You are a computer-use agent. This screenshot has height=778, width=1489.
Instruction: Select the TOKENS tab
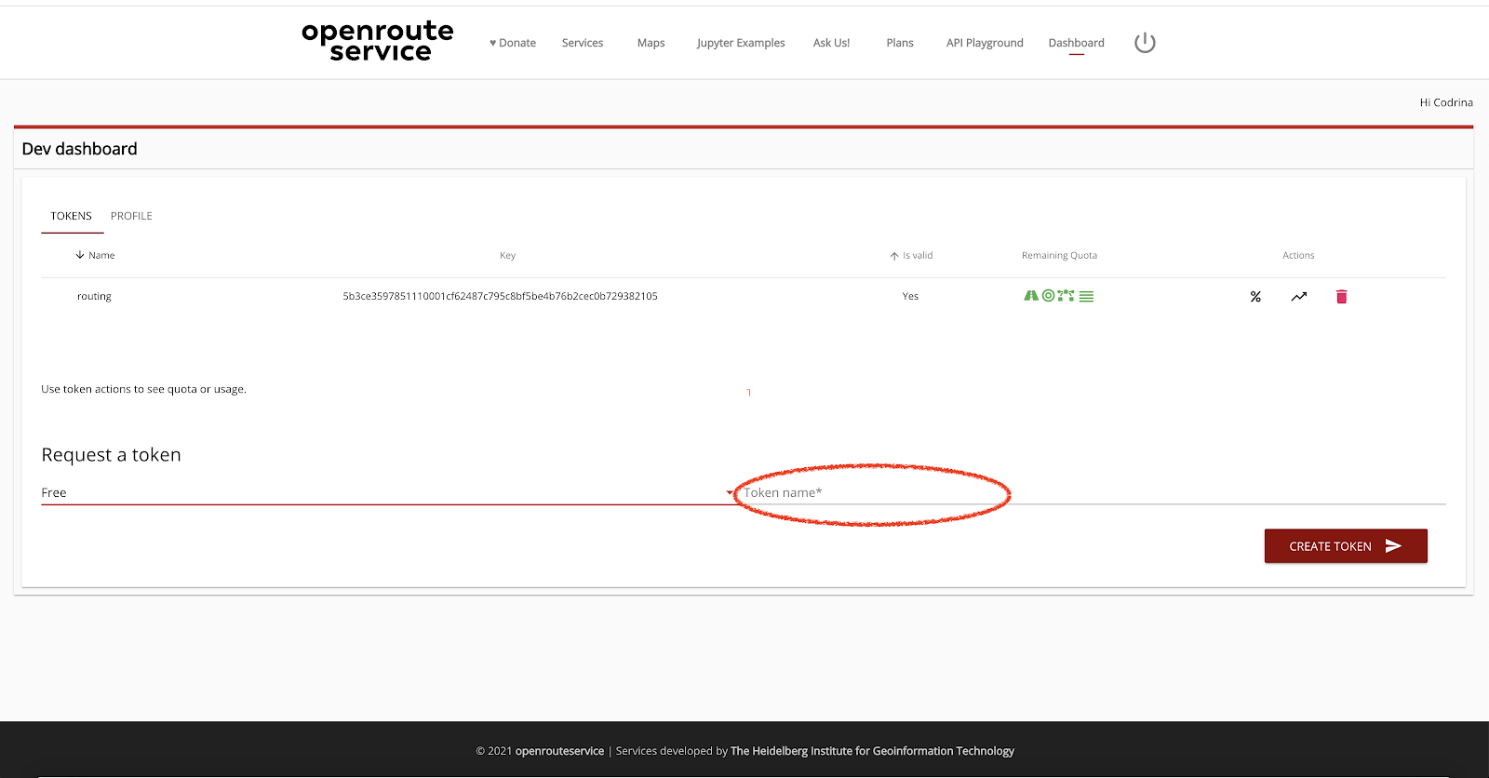point(71,216)
